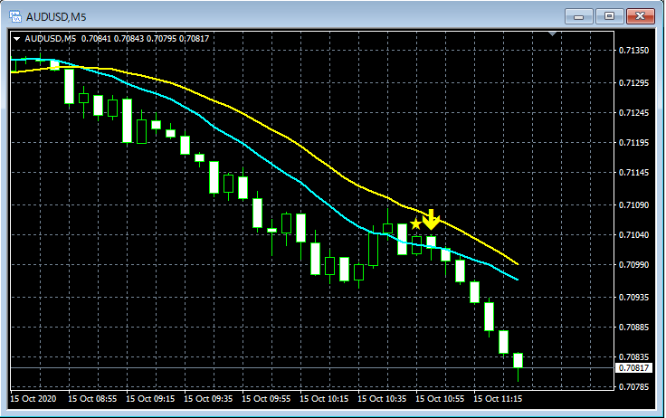Minimize the AUDUSD,M5 chart window
666x418 pixels.
pos(578,16)
